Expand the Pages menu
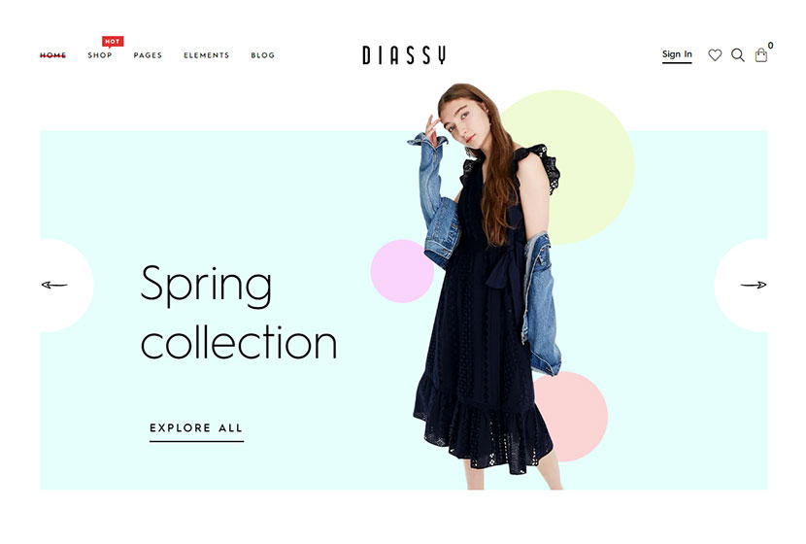Viewport: 806px width, 544px height. pyautogui.click(x=148, y=55)
